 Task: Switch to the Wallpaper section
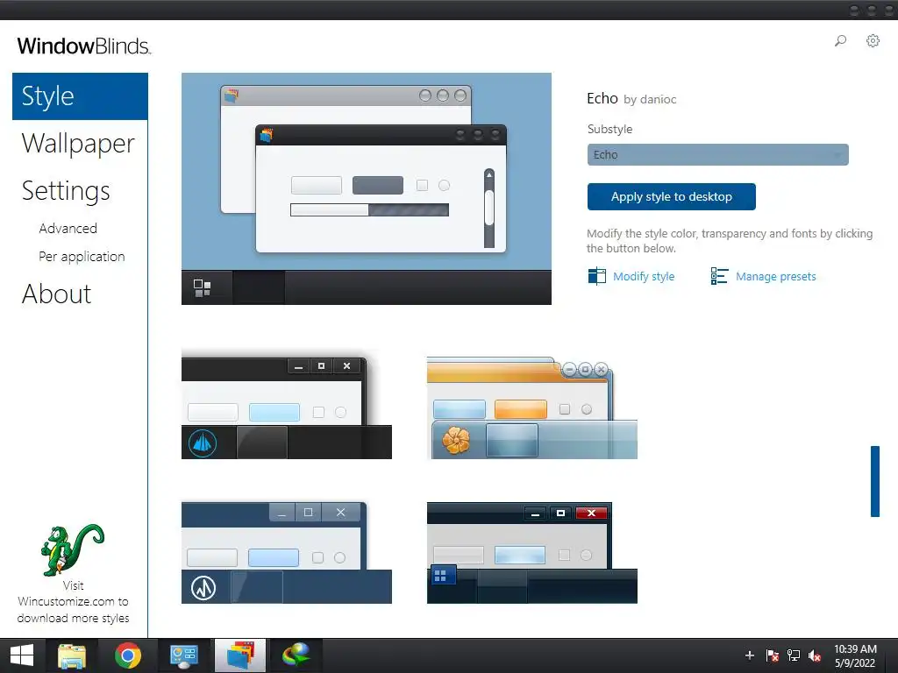coord(78,144)
